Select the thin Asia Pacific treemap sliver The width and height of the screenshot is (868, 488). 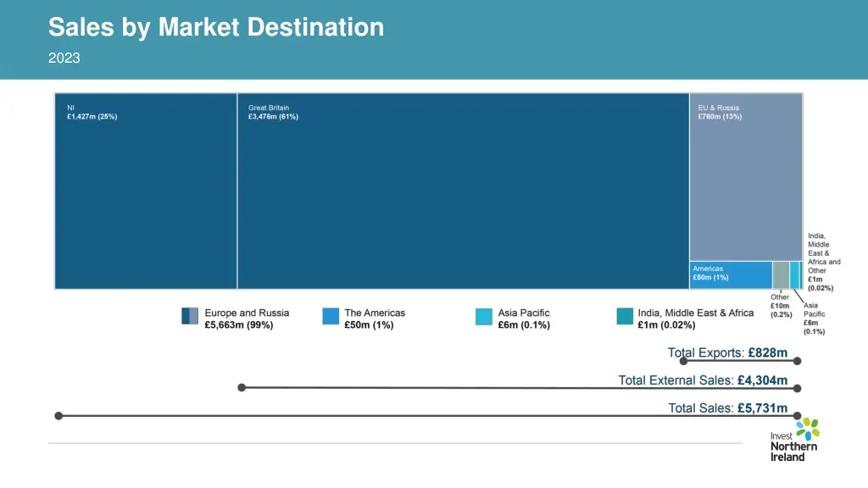[794, 274]
